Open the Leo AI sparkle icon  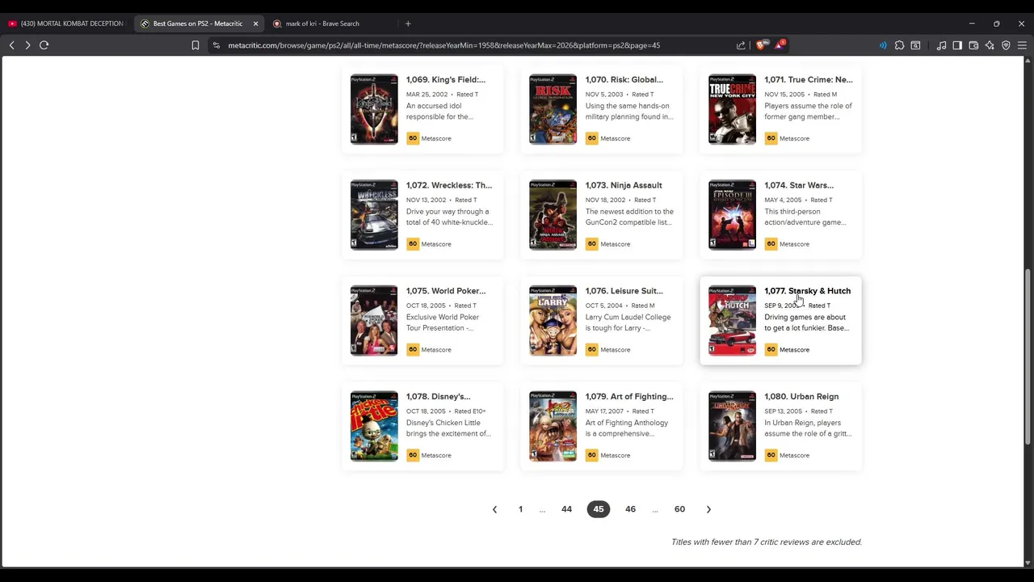(x=990, y=45)
